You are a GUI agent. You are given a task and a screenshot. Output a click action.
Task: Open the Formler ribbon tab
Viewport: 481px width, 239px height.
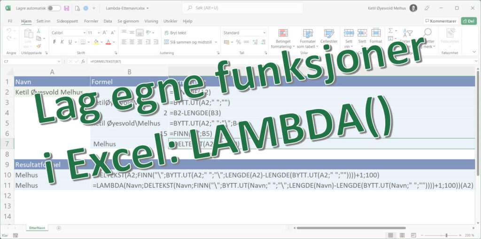(91, 21)
